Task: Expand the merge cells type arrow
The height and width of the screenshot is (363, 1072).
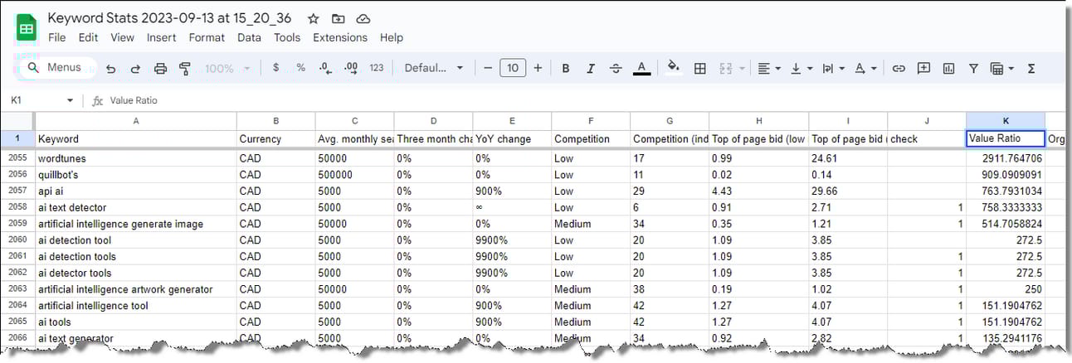Action: pyautogui.click(x=741, y=68)
